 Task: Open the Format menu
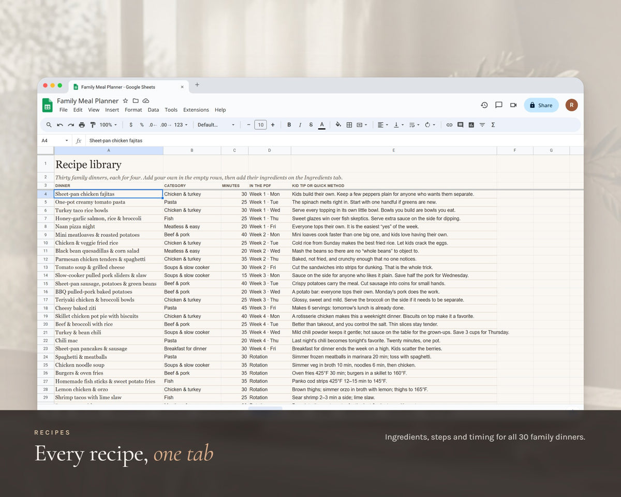[x=133, y=110]
